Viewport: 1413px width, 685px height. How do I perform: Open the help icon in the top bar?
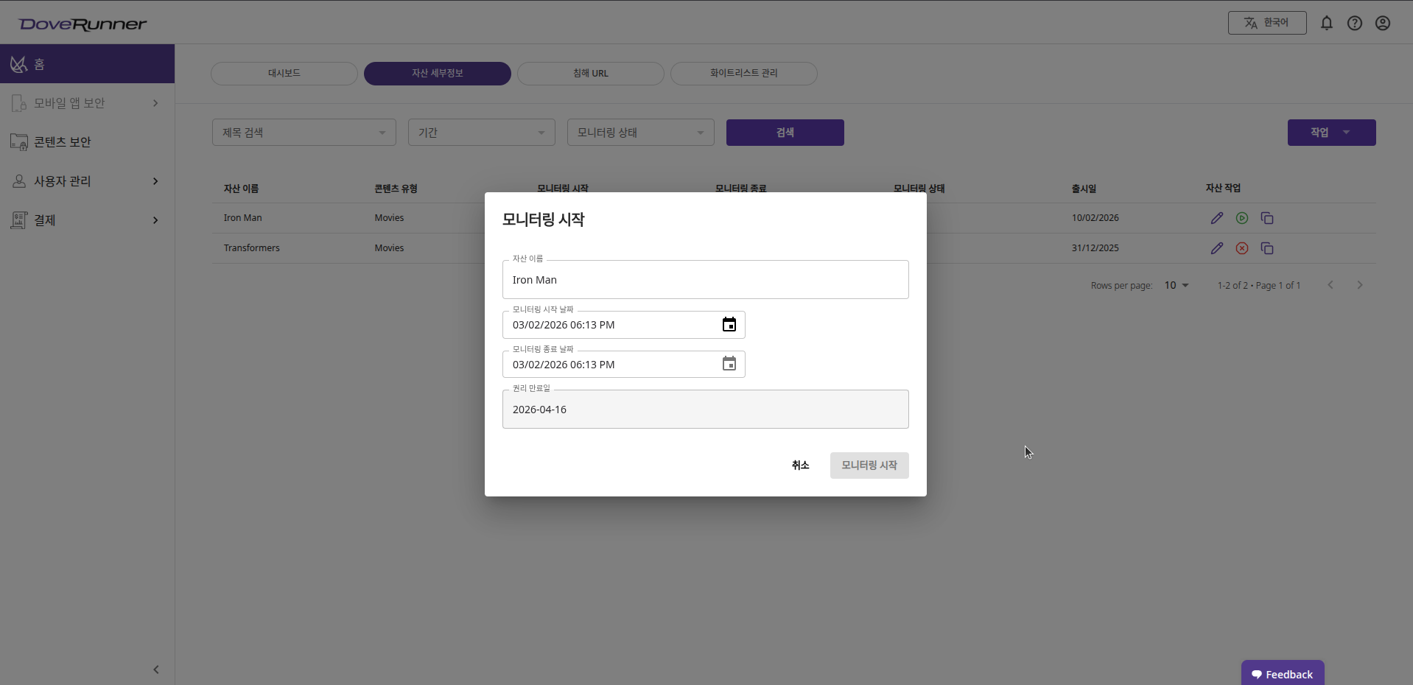1355,23
